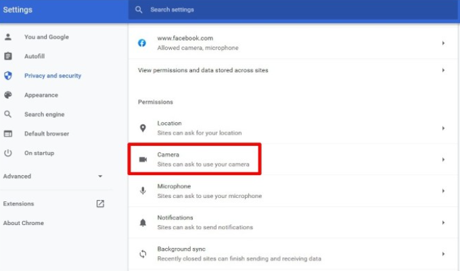460x271 pixels.
Task: Click www.facebook.com site entry
Action: click(185, 38)
